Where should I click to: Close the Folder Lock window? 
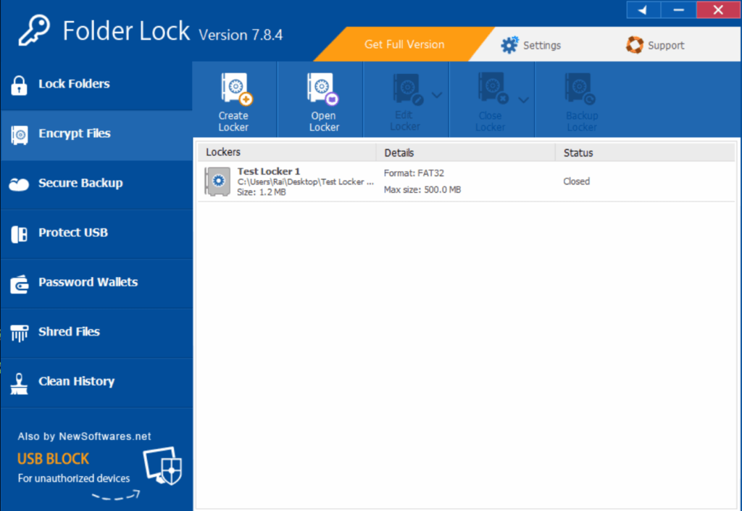(x=718, y=10)
